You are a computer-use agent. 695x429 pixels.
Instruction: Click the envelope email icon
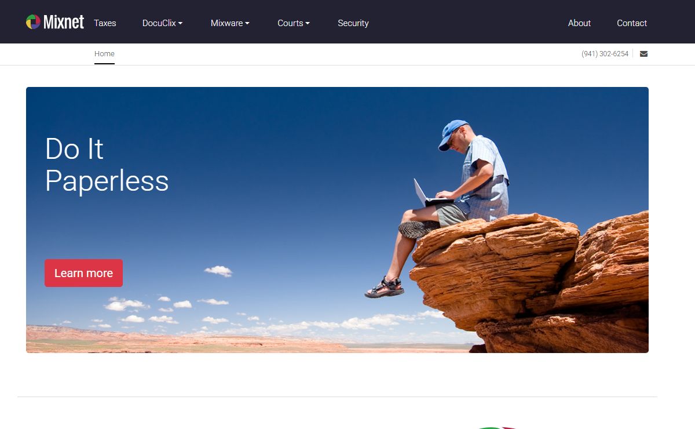[x=643, y=54]
